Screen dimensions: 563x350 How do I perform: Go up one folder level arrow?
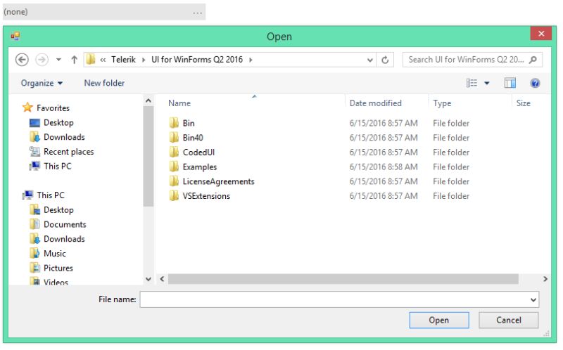tap(75, 60)
